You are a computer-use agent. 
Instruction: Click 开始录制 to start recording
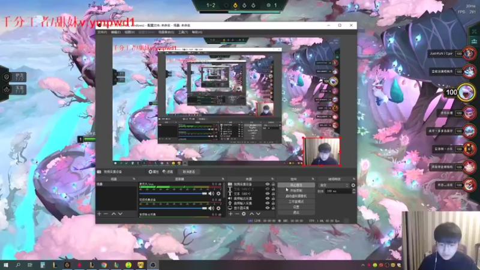coord(296,190)
